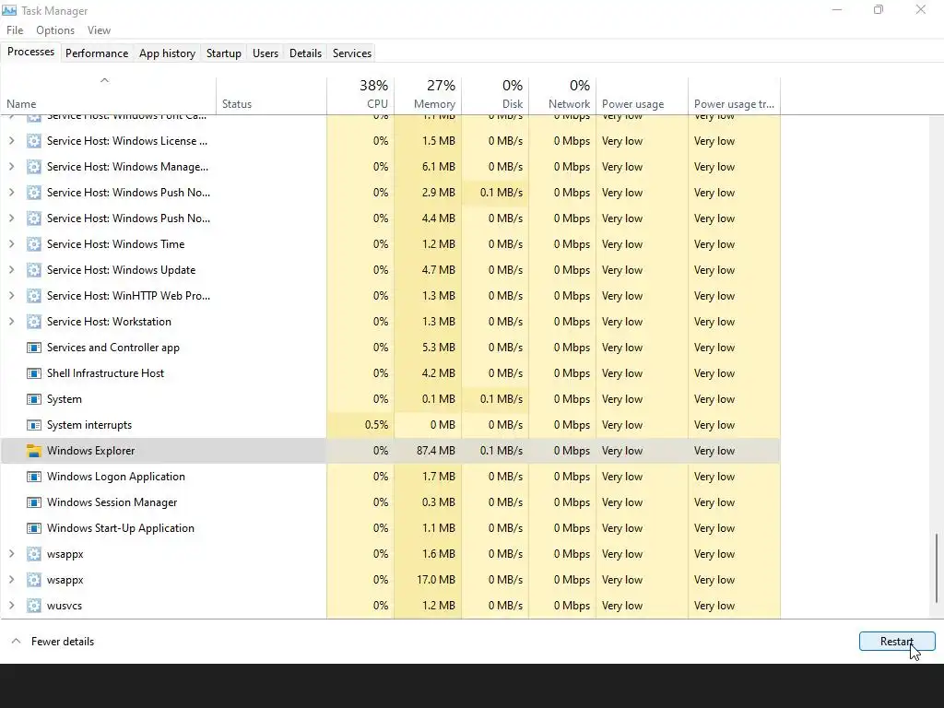
Task: Sort by Power usage trend column header
Action: pos(734,95)
